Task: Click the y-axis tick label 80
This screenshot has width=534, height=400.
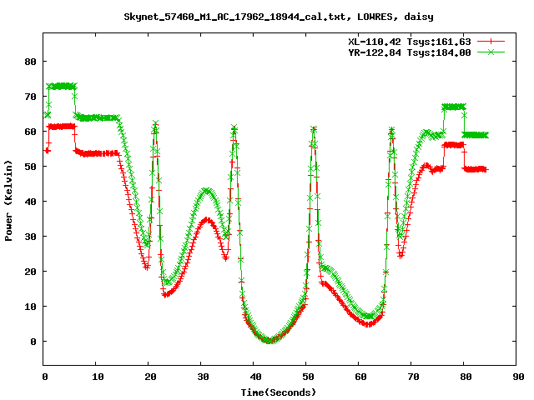Action: click(x=29, y=62)
